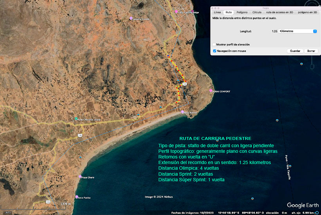Switch to the Polígono tab
The height and width of the screenshot is (215, 321).
tap(242, 13)
